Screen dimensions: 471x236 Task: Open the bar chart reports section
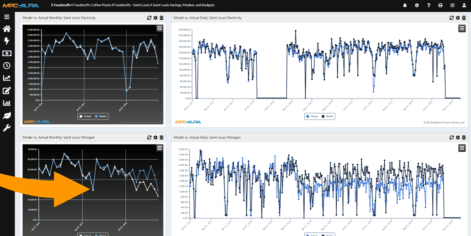(7, 103)
